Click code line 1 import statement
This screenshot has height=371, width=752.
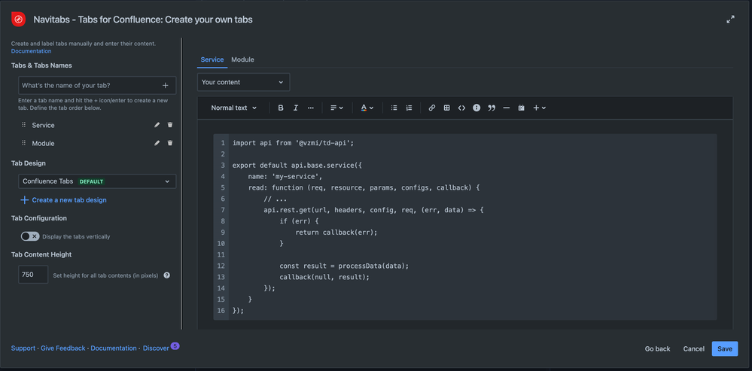click(x=293, y=143)
